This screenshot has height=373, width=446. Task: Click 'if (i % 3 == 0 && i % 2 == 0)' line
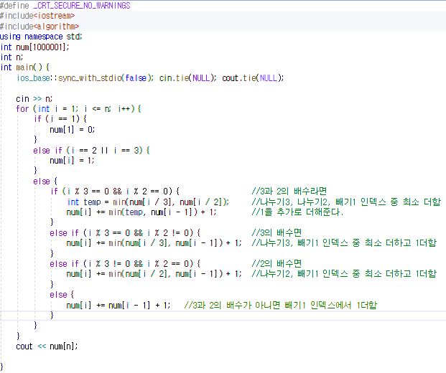[115, 192]
